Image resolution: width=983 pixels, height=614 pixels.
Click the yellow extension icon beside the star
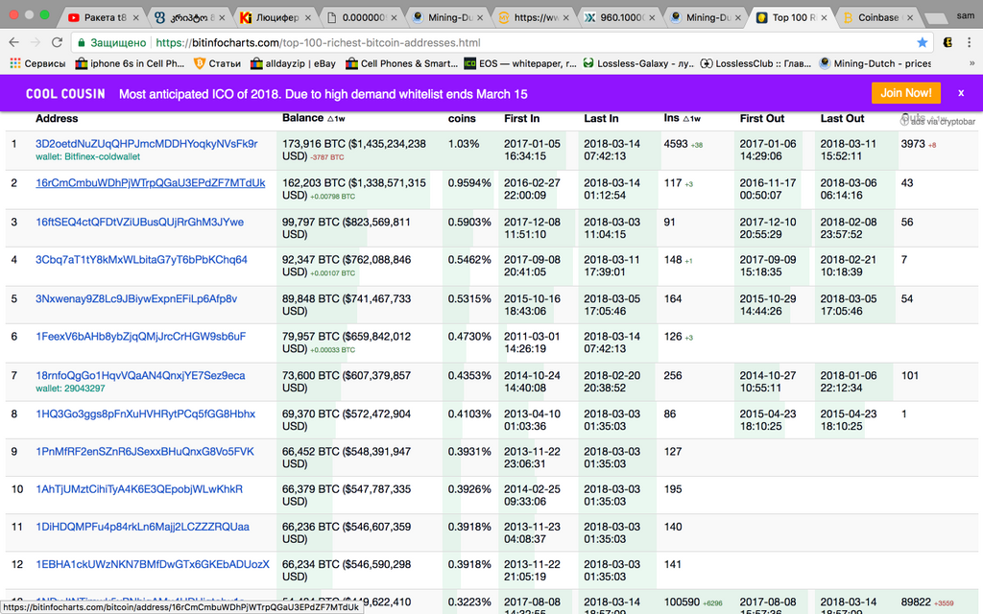[x=947, y=42]
